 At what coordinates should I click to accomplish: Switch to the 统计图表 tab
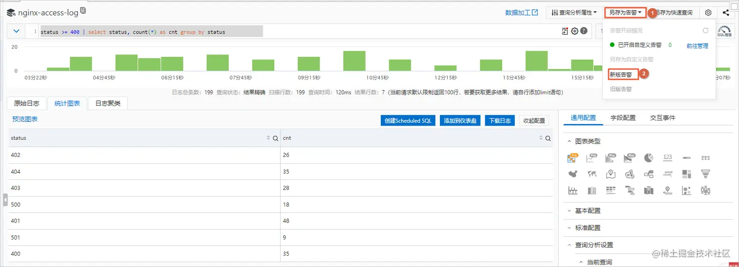click(67, 103)
